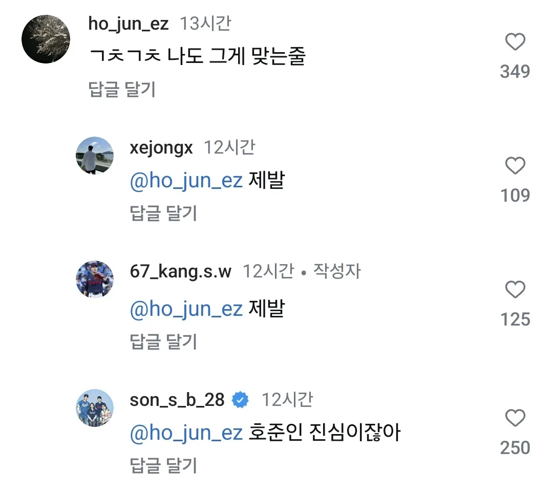The width and height of the screenshot is (553, 496).
Task: Click 답글 달기 under xejongx's reply
Action: click(x=163, y=213)
